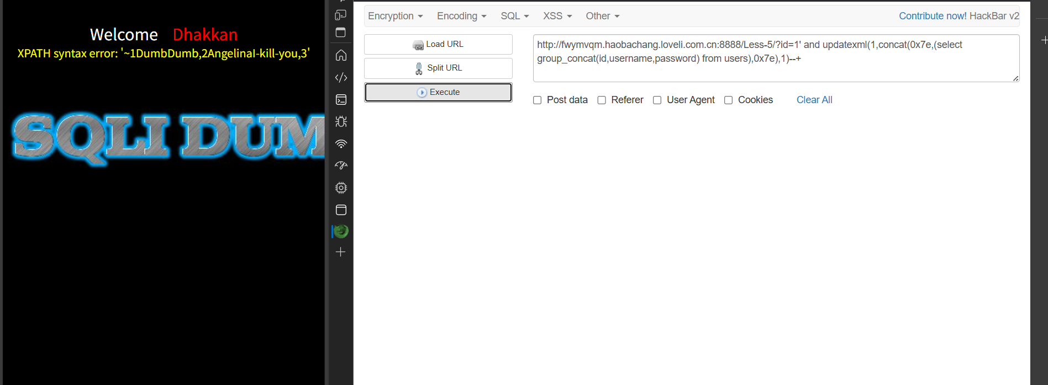Image resolution: width=1048 pixels, height=385 pixels.
Task: Open the Welcome home panel icon
Action: pyautogui.click(x=341, y=55)
